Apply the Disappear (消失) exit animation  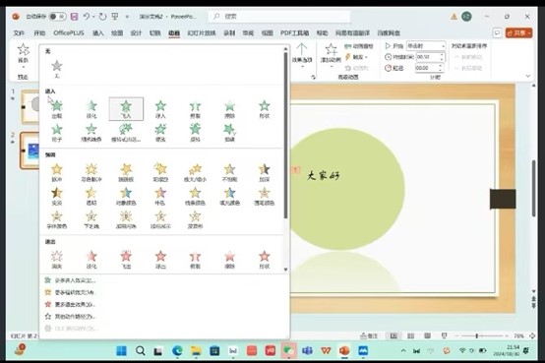coord(57,260)
